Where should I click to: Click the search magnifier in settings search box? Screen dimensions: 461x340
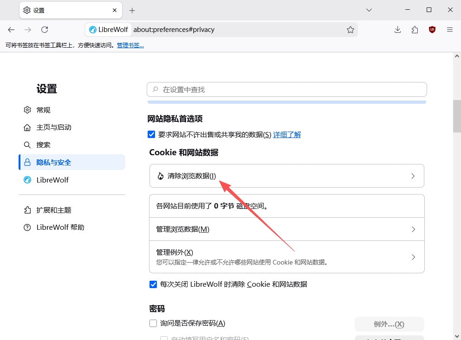pyautogui.click(x=155, y=89)
